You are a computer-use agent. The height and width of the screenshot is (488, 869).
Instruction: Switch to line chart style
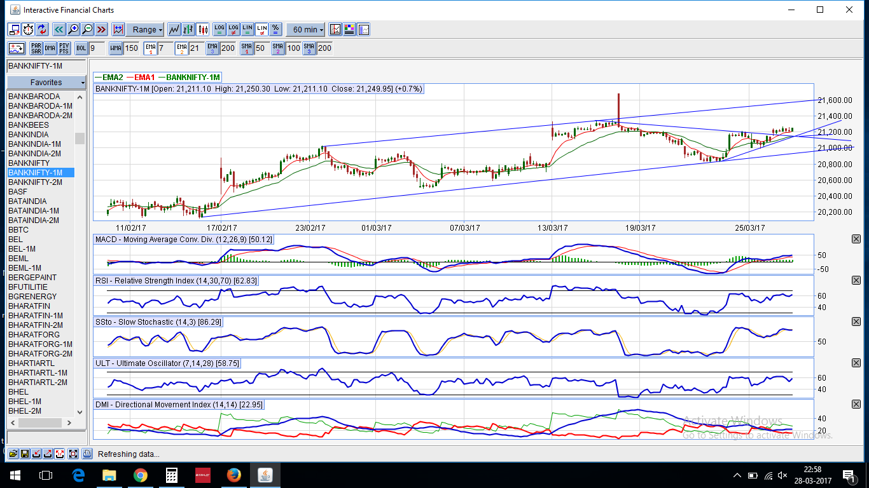click(x=174, y=29)
